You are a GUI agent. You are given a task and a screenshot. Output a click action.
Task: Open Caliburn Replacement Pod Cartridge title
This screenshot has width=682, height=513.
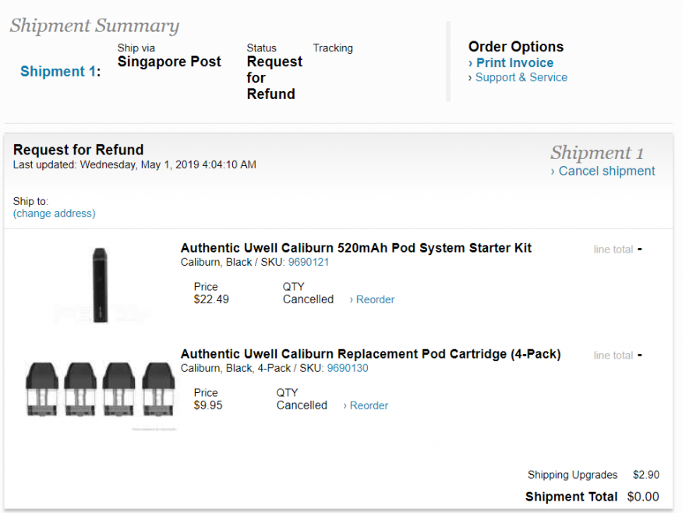(370, 354)
